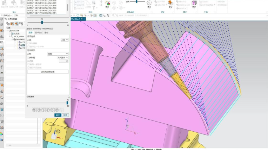Expand the IPW ribbon group arrow
Viewport: 268px width, 150px height.
173,12
